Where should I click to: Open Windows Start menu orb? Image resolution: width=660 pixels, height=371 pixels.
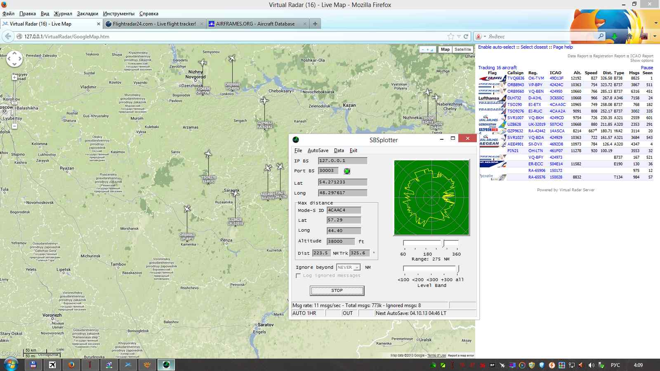11,365
